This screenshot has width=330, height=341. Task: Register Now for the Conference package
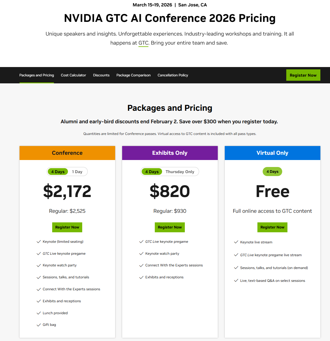(x=67, y=227)
